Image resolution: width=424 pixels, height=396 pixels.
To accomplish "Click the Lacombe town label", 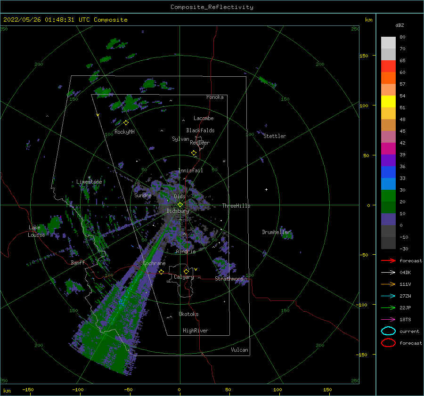I will tap(204, 118).
